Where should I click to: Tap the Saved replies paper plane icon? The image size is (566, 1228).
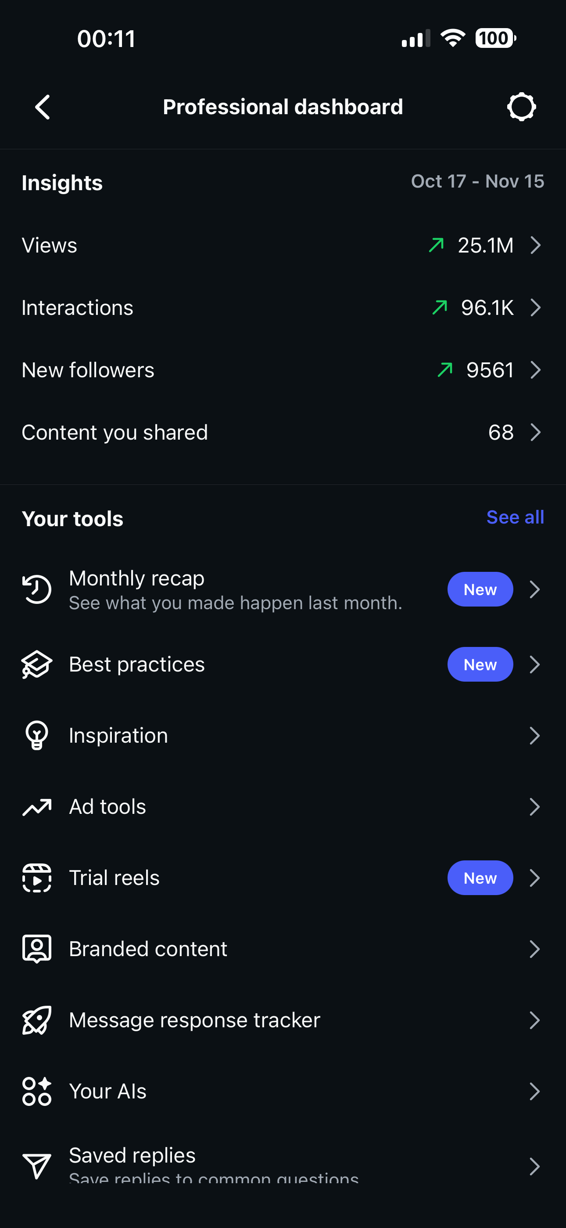click(37, 1166)
